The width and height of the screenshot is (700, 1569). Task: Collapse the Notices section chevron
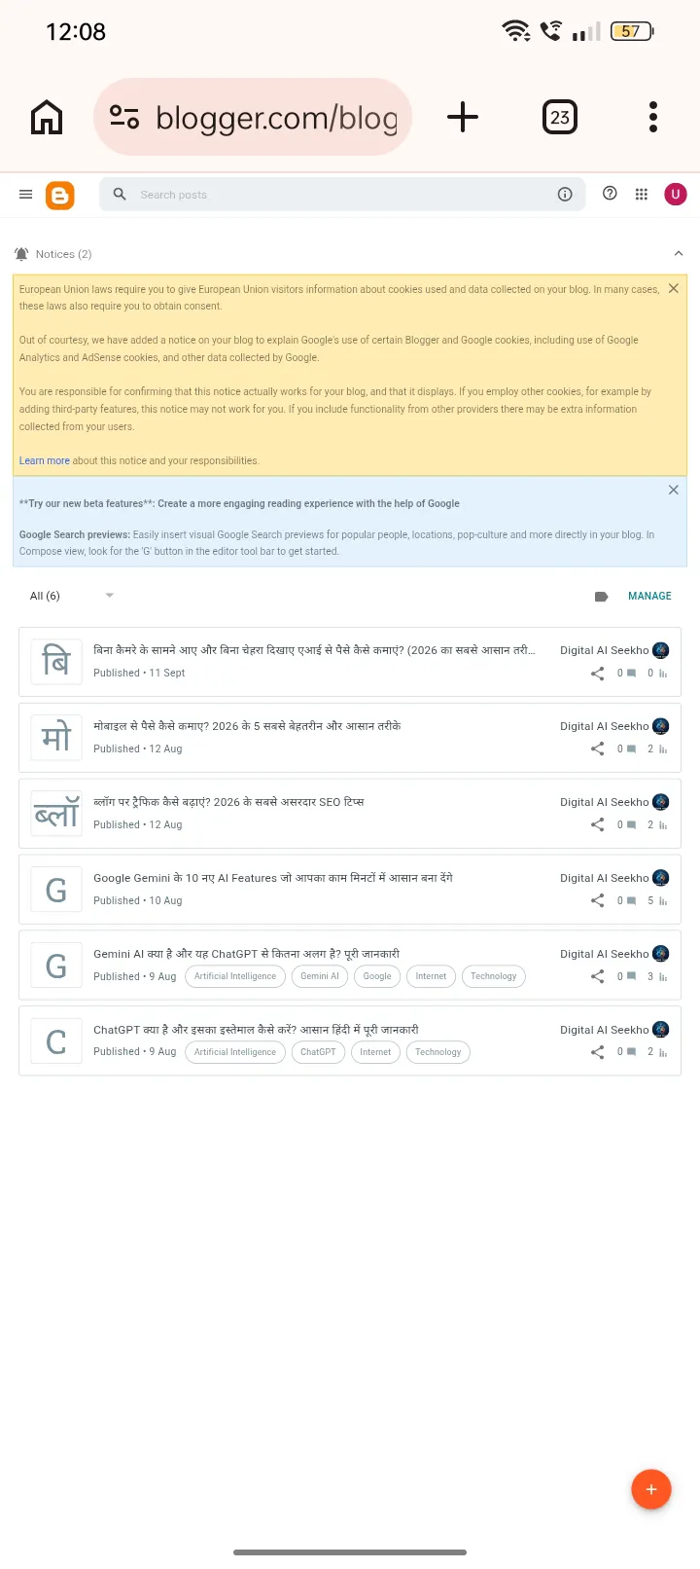coord(679,254)
